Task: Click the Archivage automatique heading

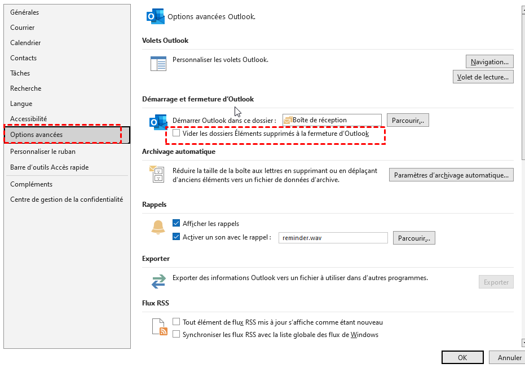Action: [x=178, y=152]
